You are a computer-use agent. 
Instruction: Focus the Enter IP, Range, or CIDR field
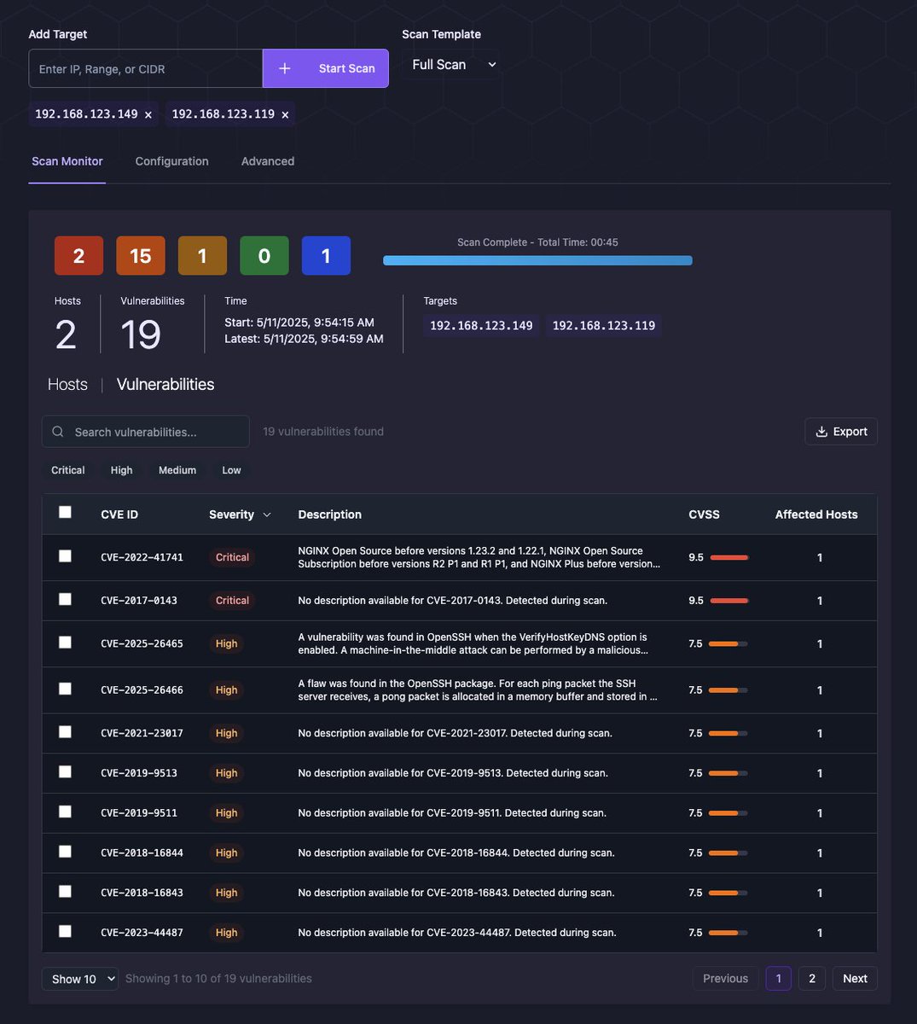click(146, 68)
